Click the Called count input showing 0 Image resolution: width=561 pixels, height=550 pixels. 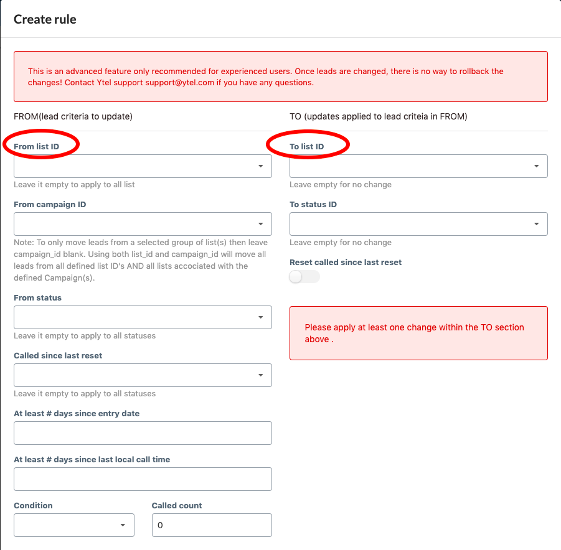tap(212, 525)
